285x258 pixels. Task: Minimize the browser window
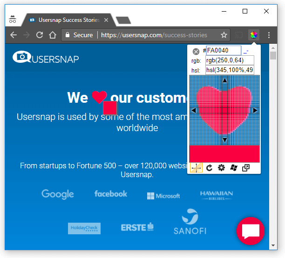click(224, 11)
